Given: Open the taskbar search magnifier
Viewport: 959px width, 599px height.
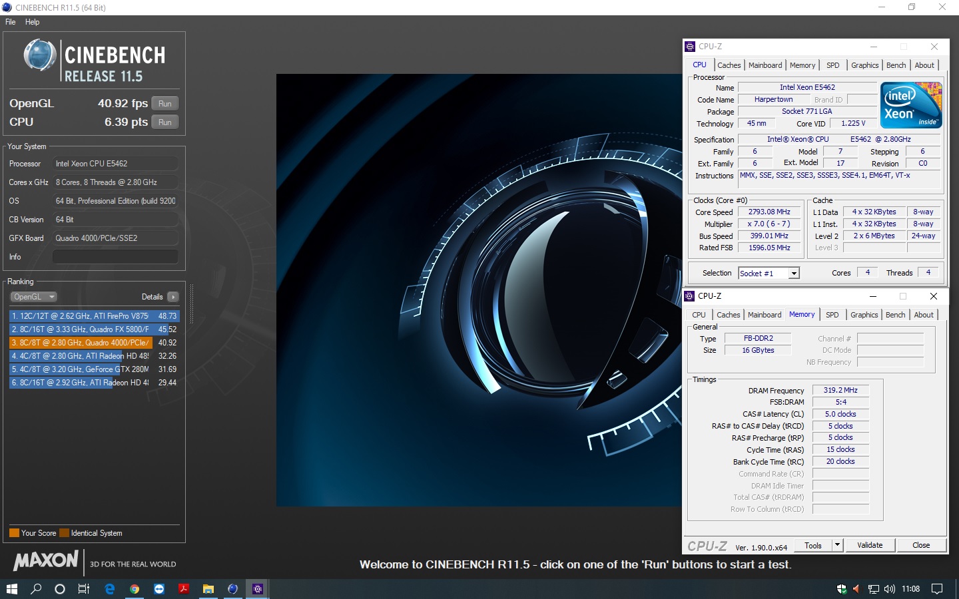Looking at the screenshot, I should (x=36, y=589).
